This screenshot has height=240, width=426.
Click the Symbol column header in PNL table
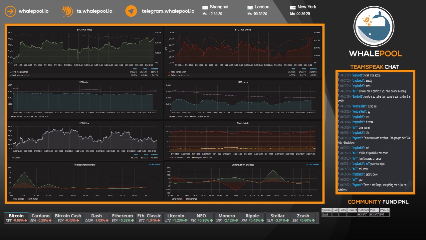(326, 210)
